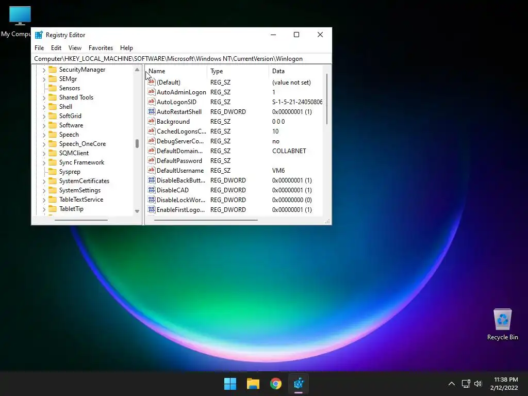Select the Sync Framework tree item
Image resolution: width=528 pixels, height=396 pixels.
[x=82, y=162]
